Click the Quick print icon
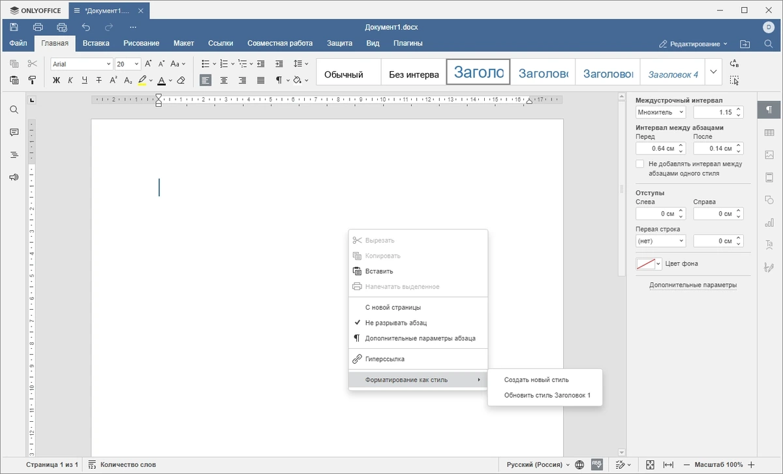This screenshot has height=474, width=783. click(62, 27)
